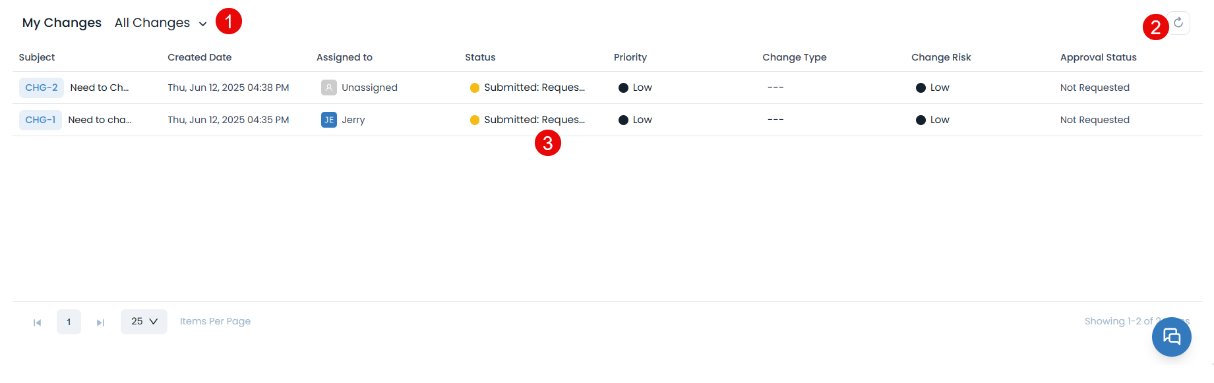The image size is (1214, 383).
Task: Click the Status column header
Action: coord(480,57)
